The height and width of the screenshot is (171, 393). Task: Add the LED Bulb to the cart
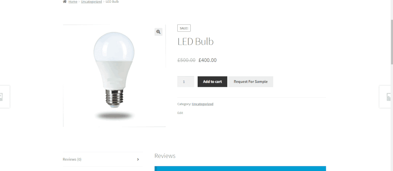[x=212, y=82]
